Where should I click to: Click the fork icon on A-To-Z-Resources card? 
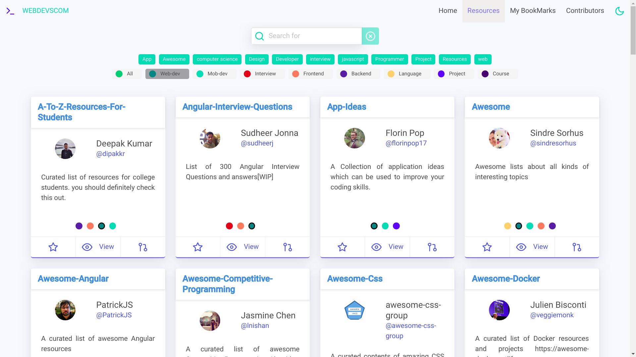pos(142,247)
